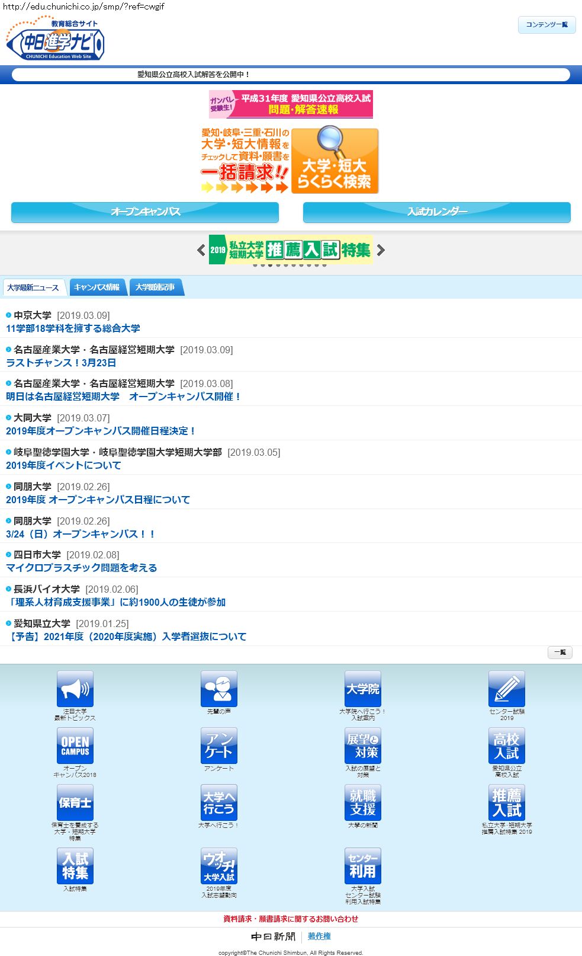Open the ウォッチ! 大学入試 志望動向 icon
582x956 pixels.
click(x=219, y=866)
